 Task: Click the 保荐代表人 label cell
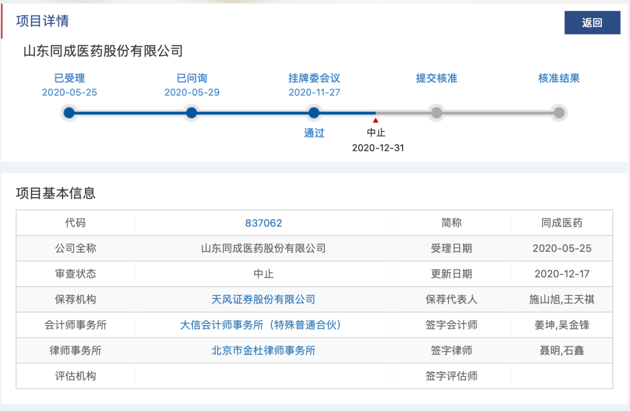click(452, 300)
